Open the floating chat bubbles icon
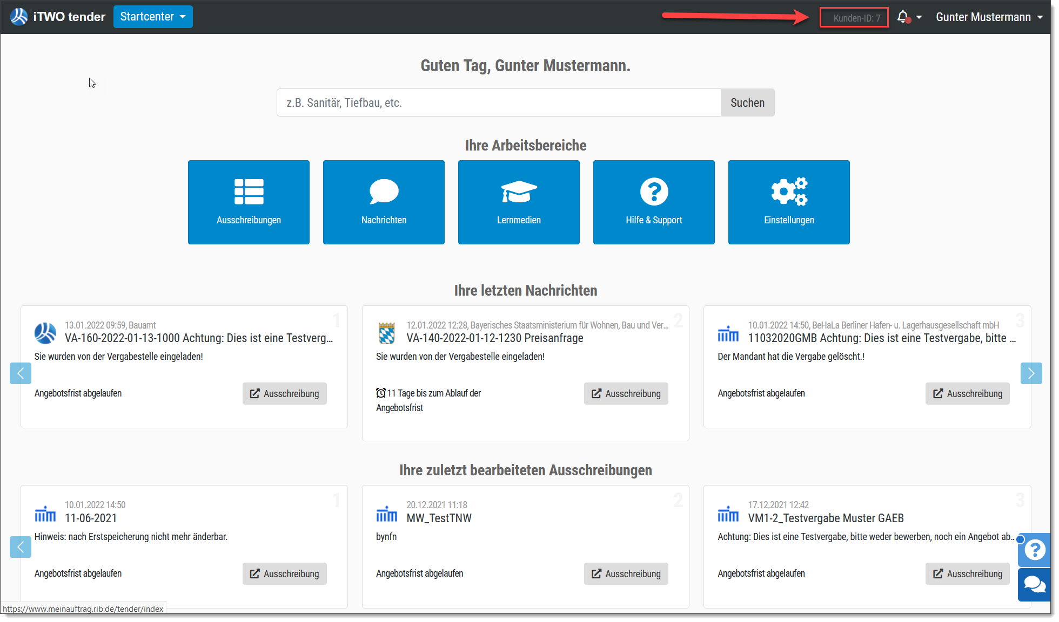The image size is (1059, 622). [1035, 585]
